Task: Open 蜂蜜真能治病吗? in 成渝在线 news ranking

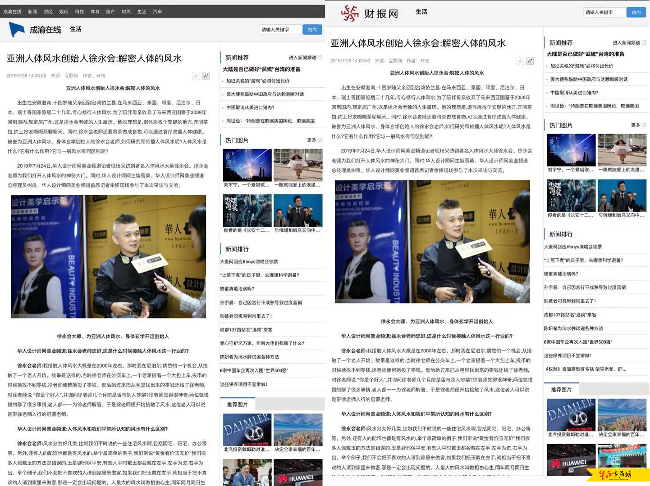Action: click(x=237, y=289)
